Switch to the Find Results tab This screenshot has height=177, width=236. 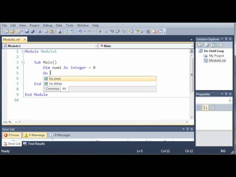pos(36,144)
